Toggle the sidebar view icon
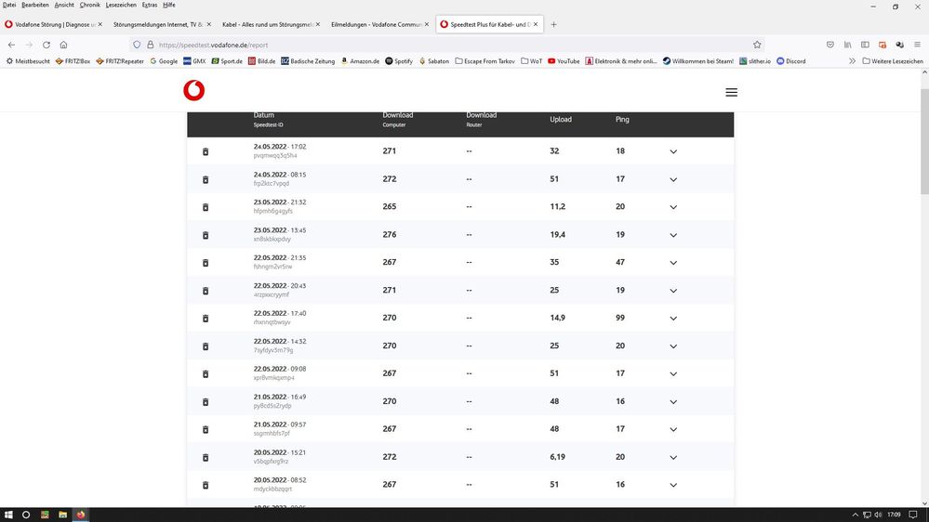Screen dimensions: 929x522 click(865, 45)
